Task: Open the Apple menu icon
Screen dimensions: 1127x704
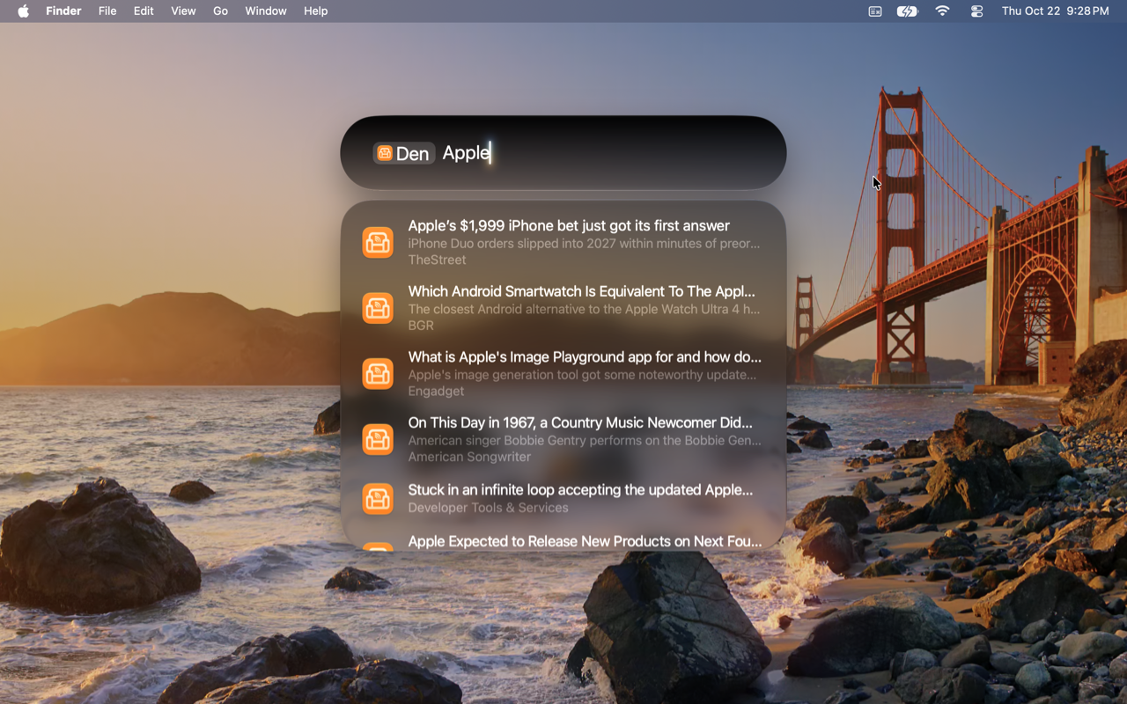Action: 23,11
